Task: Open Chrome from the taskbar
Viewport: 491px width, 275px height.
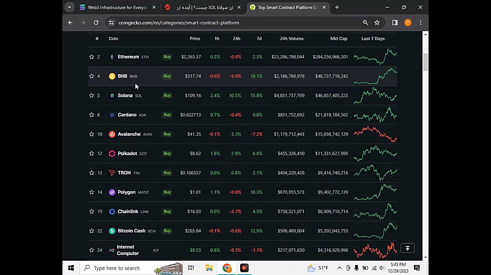Action: 227,268
